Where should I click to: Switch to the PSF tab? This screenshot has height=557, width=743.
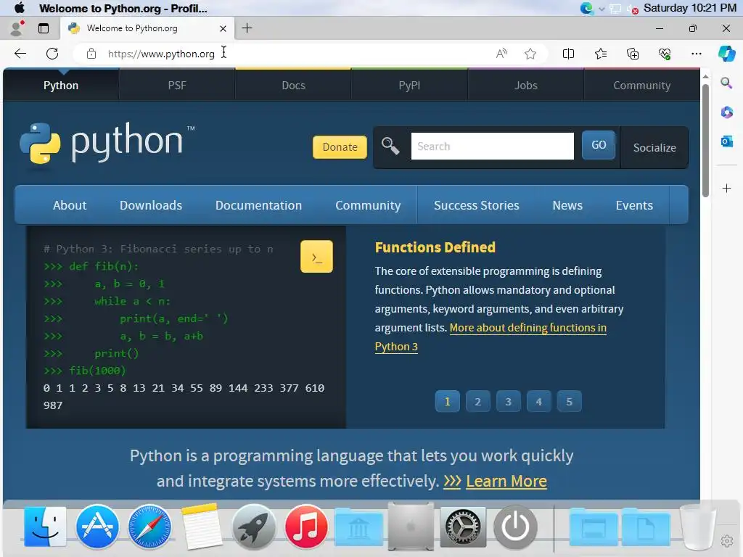coord(177,86)
